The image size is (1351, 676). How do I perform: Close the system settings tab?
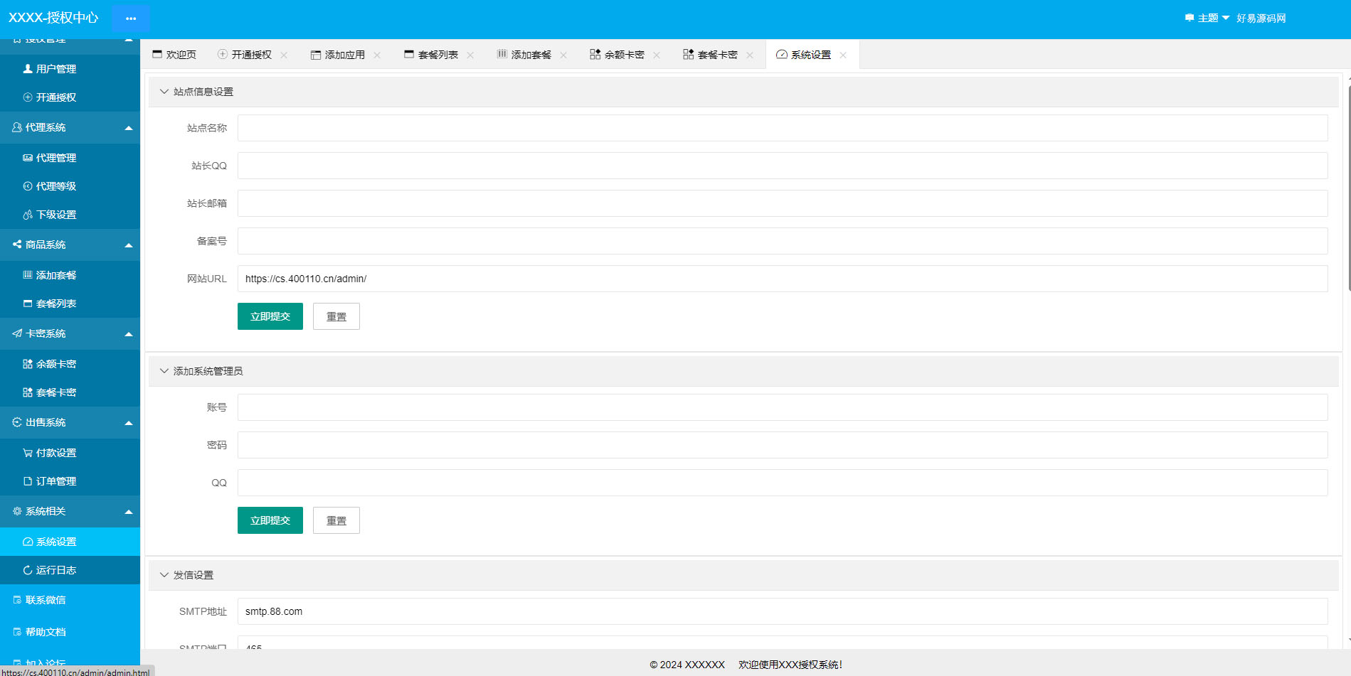(x=843, y=55)
